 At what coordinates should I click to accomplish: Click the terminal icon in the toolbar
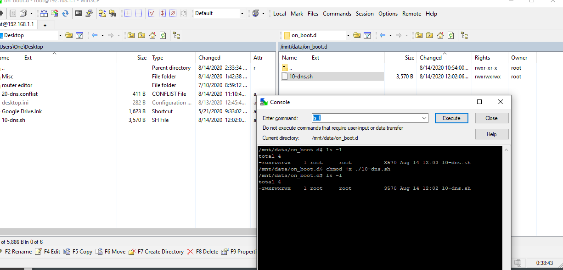pyautogui.click(x=79, y=13)
